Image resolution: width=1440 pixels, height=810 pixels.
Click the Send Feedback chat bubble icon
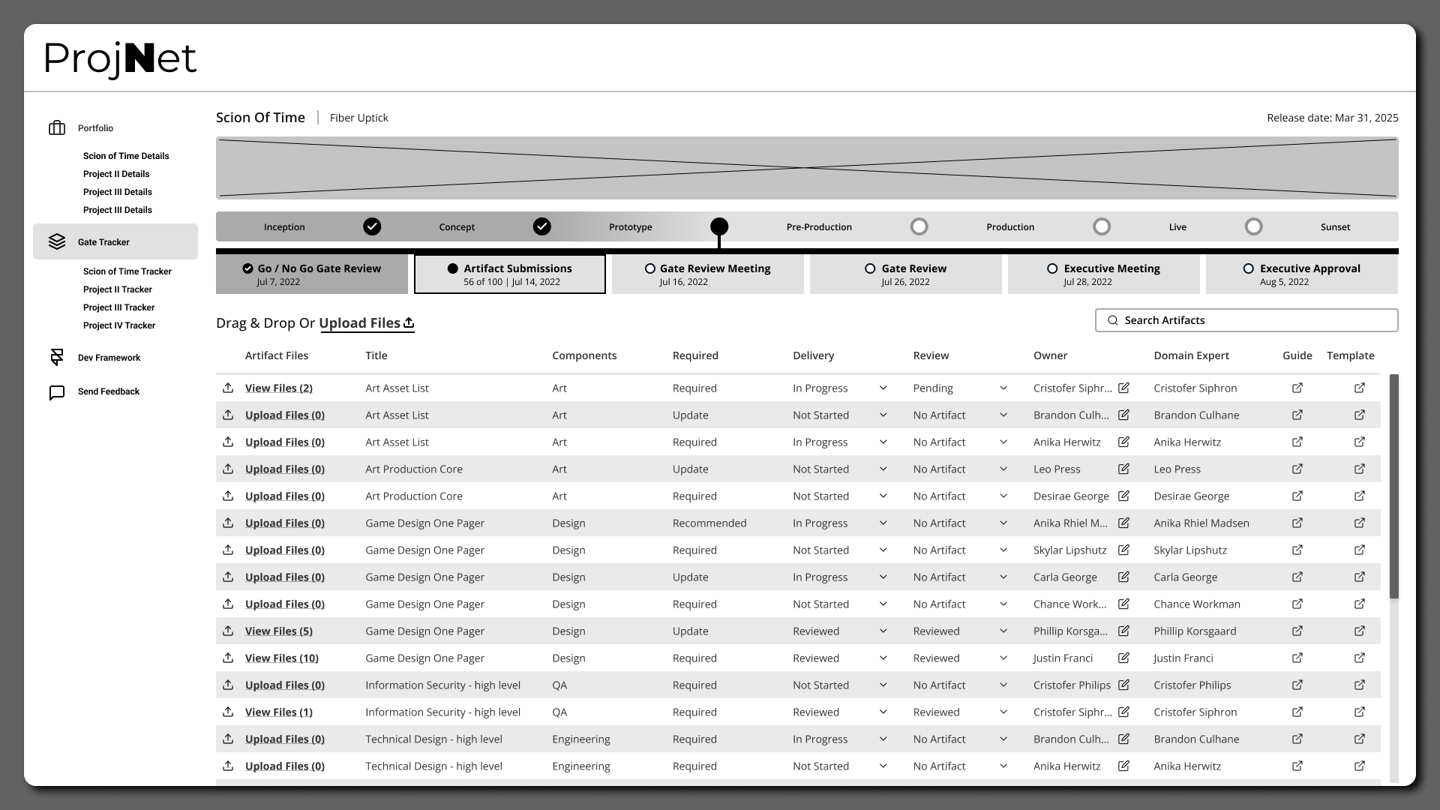click(57, 392)
